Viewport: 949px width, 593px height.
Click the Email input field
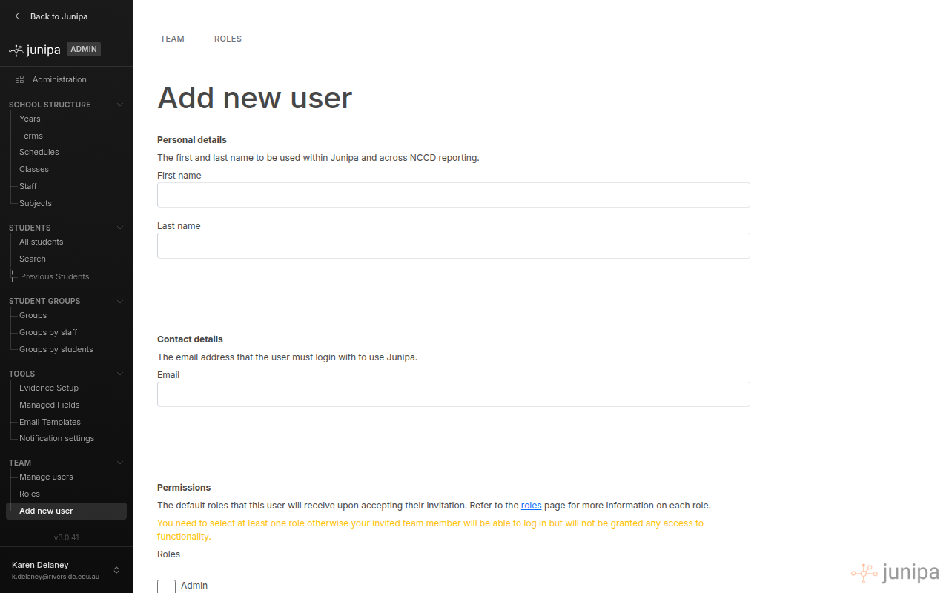[453, 394]
